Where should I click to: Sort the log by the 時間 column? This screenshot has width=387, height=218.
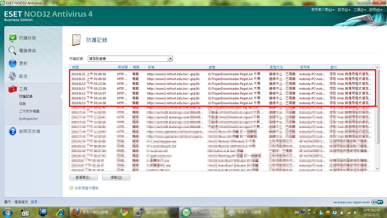[x=93, y=67]
